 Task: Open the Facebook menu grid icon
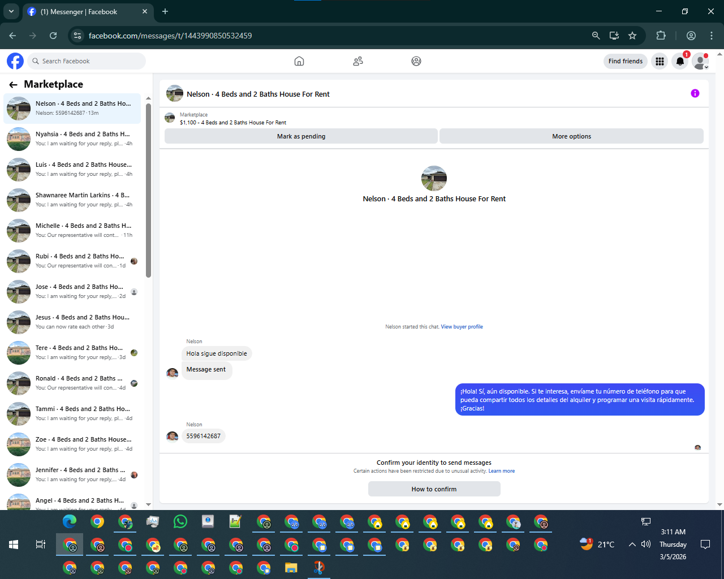[660, 61]
